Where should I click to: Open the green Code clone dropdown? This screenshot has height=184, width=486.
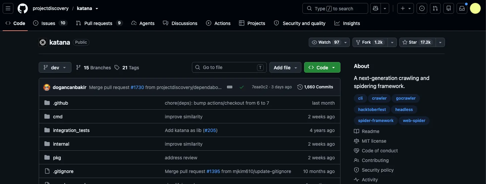[322, 67]
